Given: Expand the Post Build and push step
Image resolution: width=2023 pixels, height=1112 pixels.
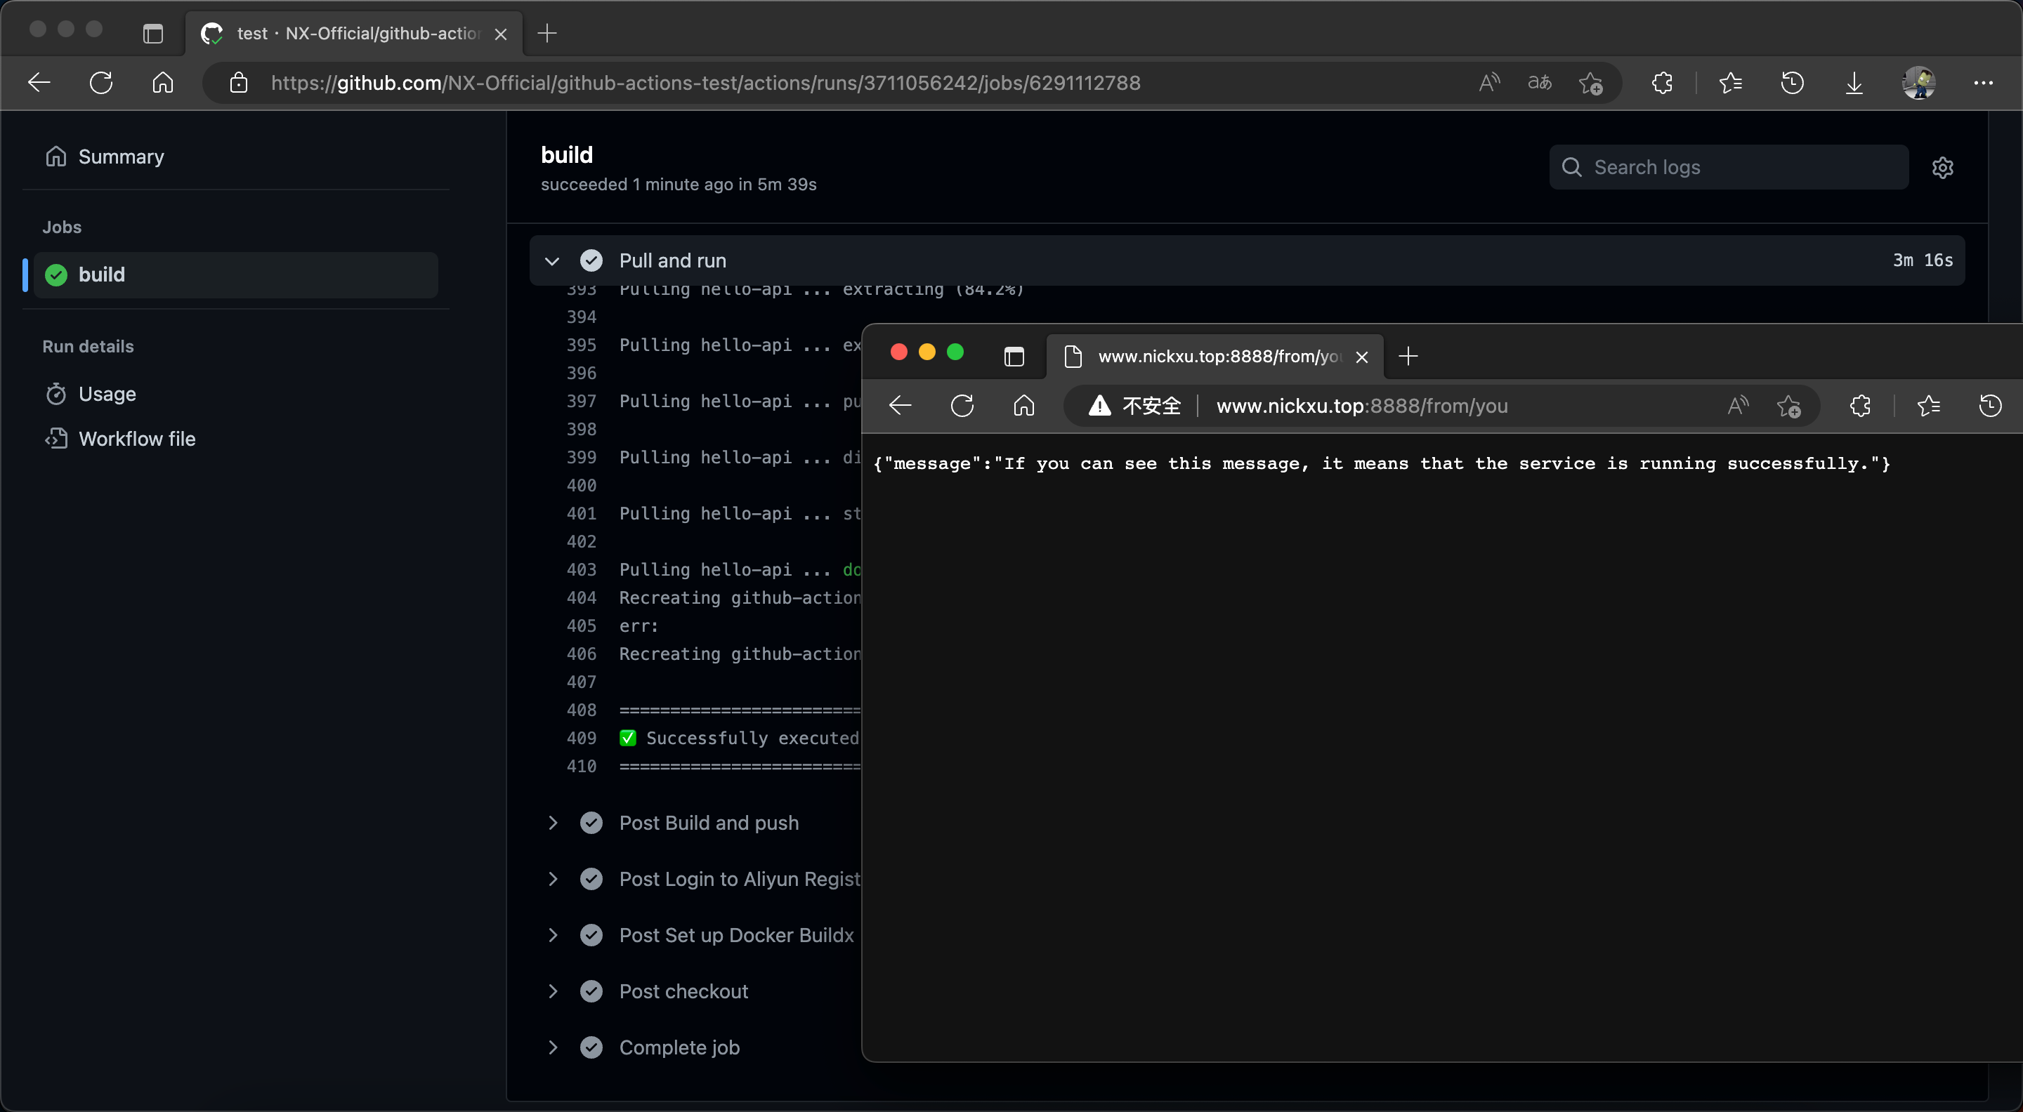Looking at the screenshot, I should point(552,823).
